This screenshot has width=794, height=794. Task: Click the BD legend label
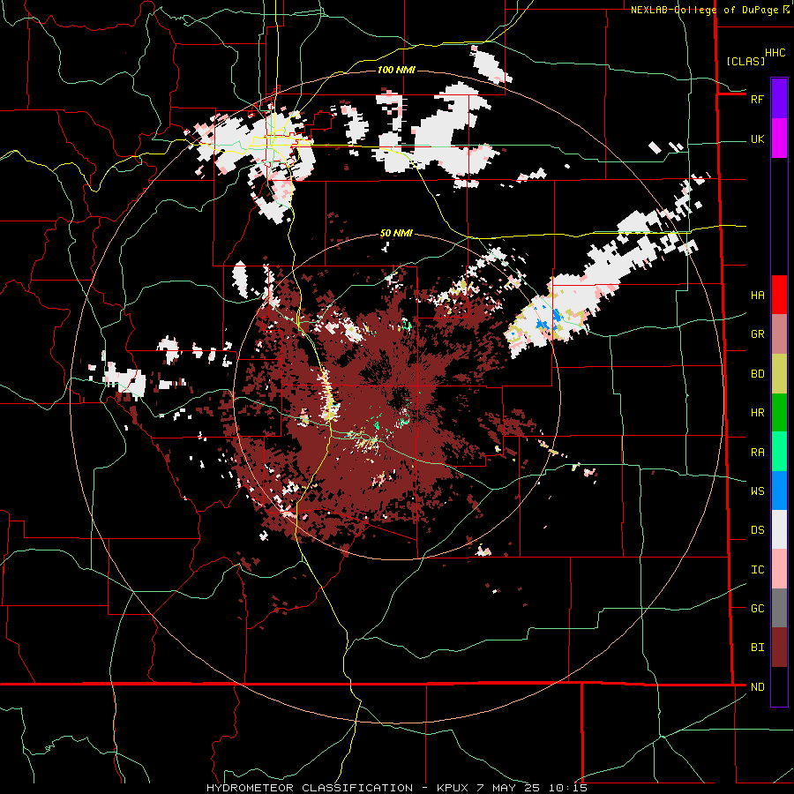coord(757,374)
